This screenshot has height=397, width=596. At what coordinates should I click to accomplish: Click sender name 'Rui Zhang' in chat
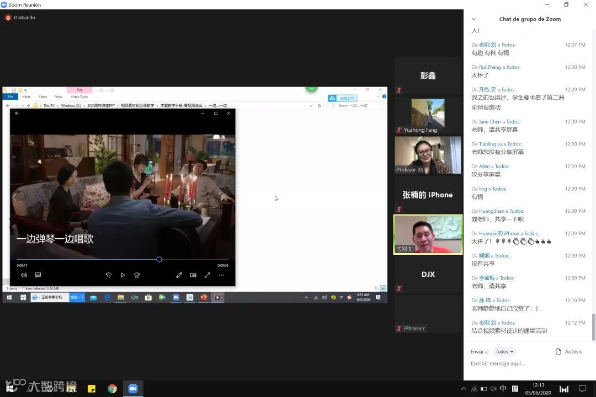click(489, 67)
